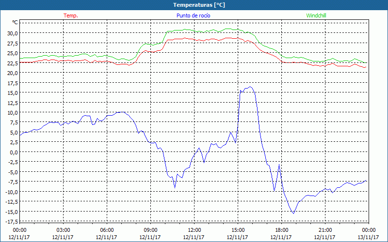Click the 15:00 time axis label
This screenshot has width=388, height=242.
click(x=238, y=230)
